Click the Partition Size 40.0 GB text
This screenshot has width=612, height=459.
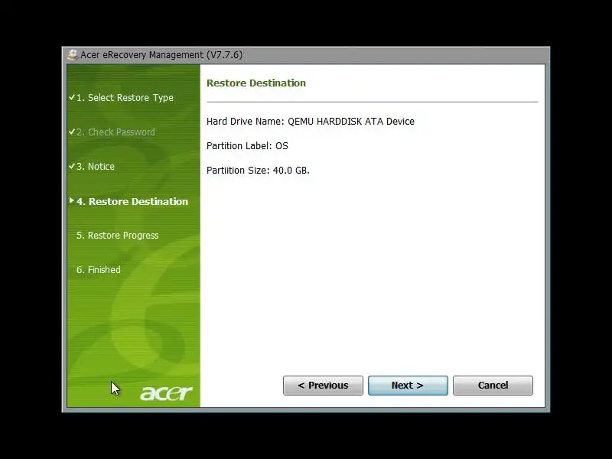[258, 171]
